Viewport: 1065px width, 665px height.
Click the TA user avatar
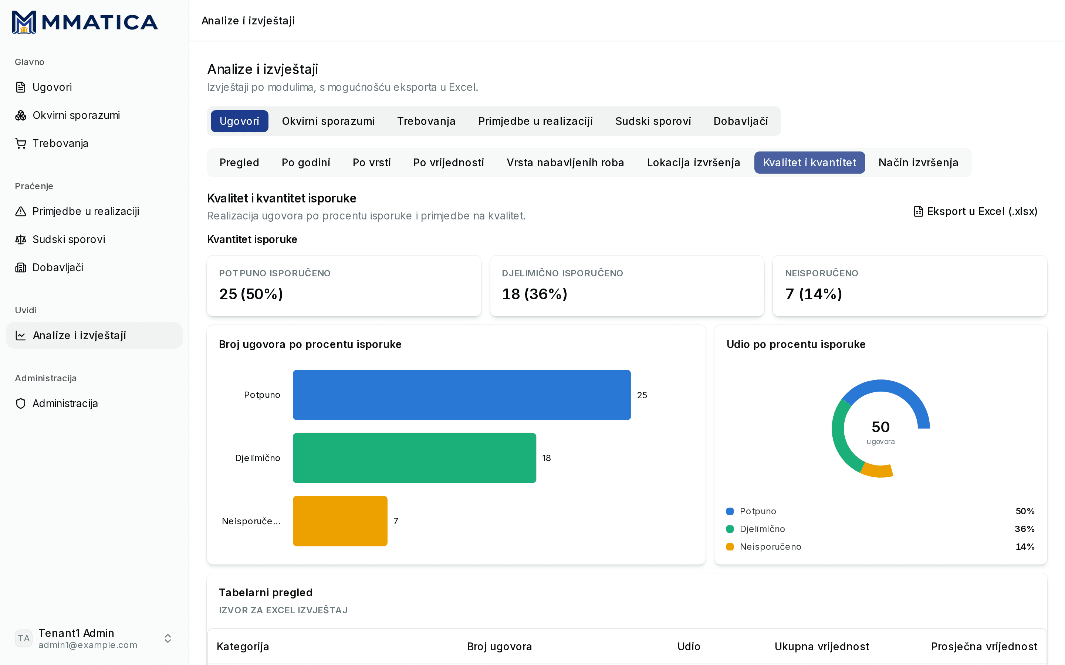click(x=24, y=639)
